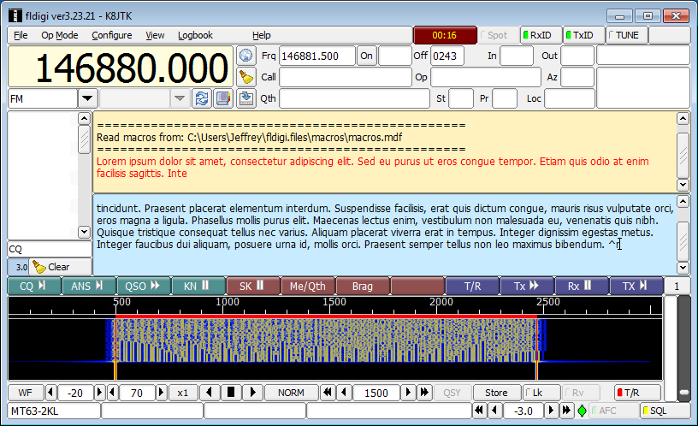Screen dimensions: 698x426
Task: Decrease waterfall range 70
Action: coord(113,393)
